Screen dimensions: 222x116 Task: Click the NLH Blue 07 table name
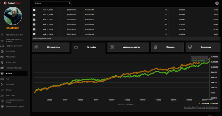click(89, 20)
